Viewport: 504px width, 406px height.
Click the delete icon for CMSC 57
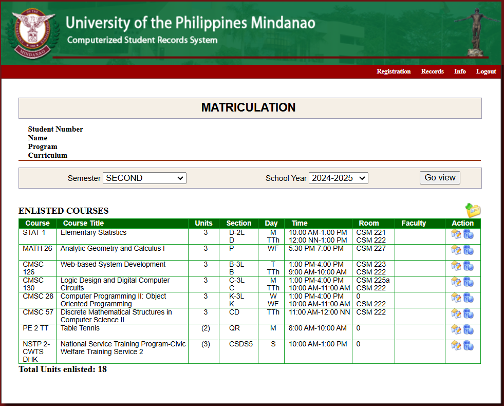[469, 313]
